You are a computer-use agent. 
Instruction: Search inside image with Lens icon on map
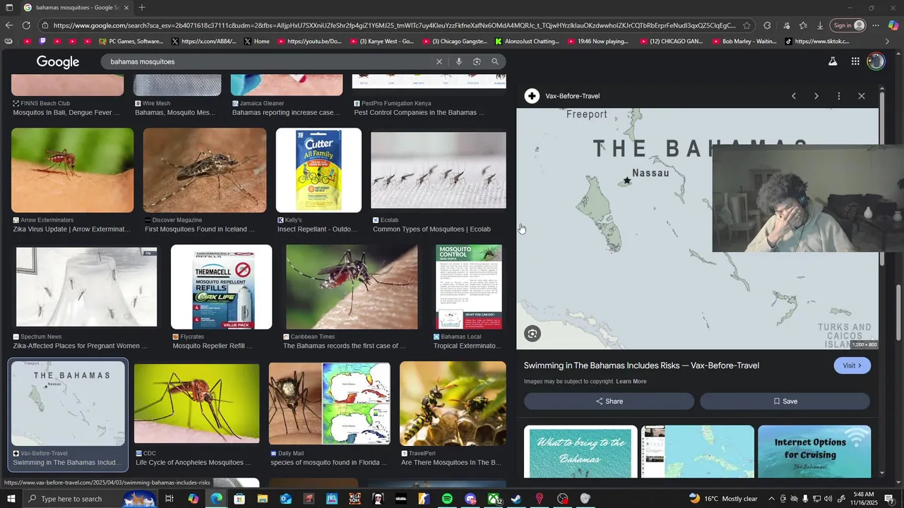[533, 334]
